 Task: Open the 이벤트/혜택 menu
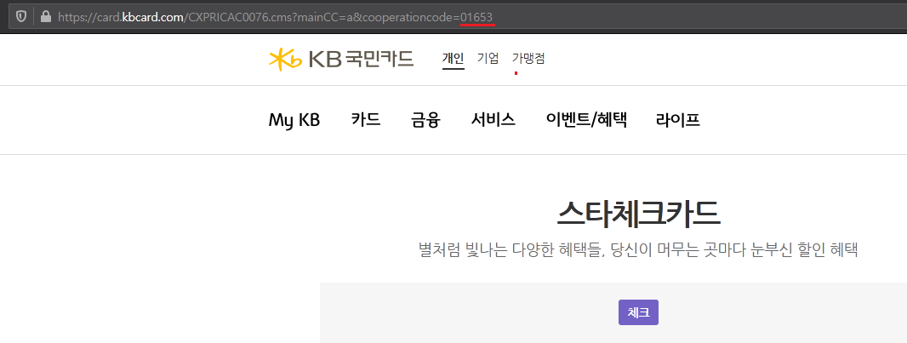[x=586, y=120]
